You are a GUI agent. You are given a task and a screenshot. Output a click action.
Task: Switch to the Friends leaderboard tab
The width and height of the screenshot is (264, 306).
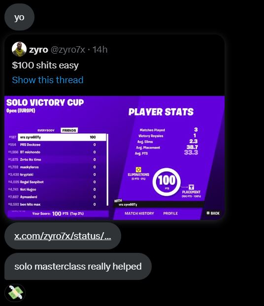point(69,130)
